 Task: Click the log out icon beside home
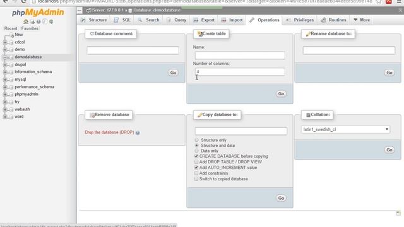click(x=32, y=21)
